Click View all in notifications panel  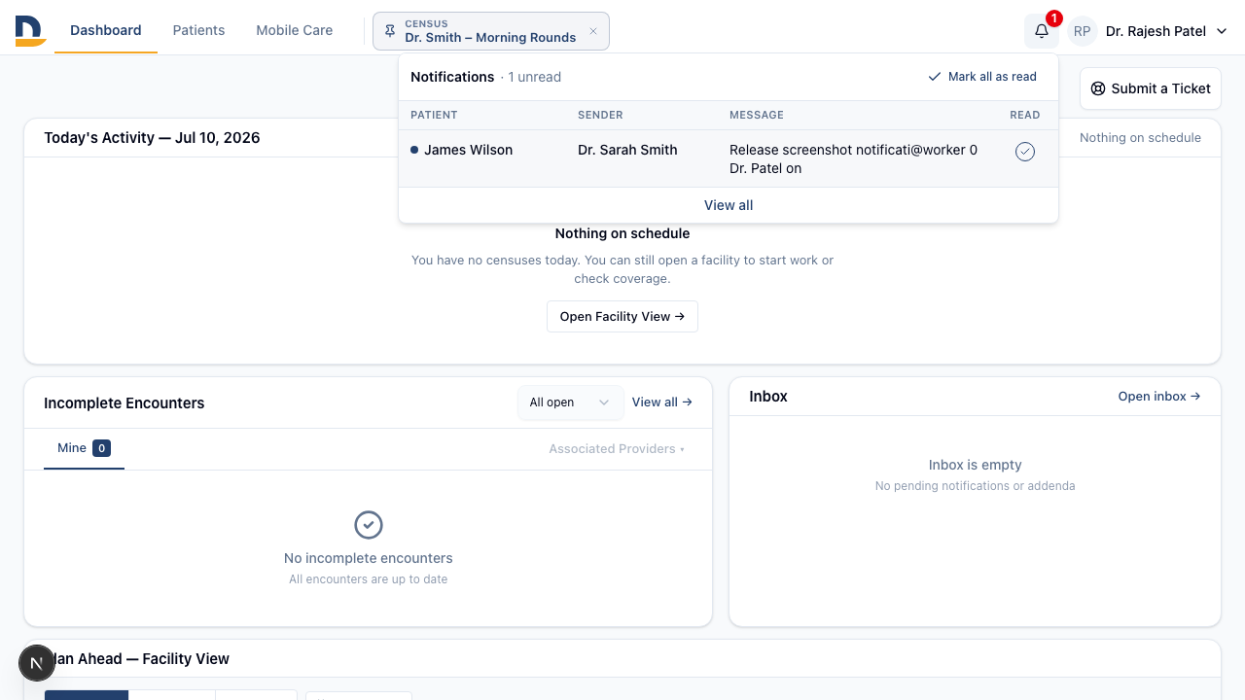pos(729,205)
